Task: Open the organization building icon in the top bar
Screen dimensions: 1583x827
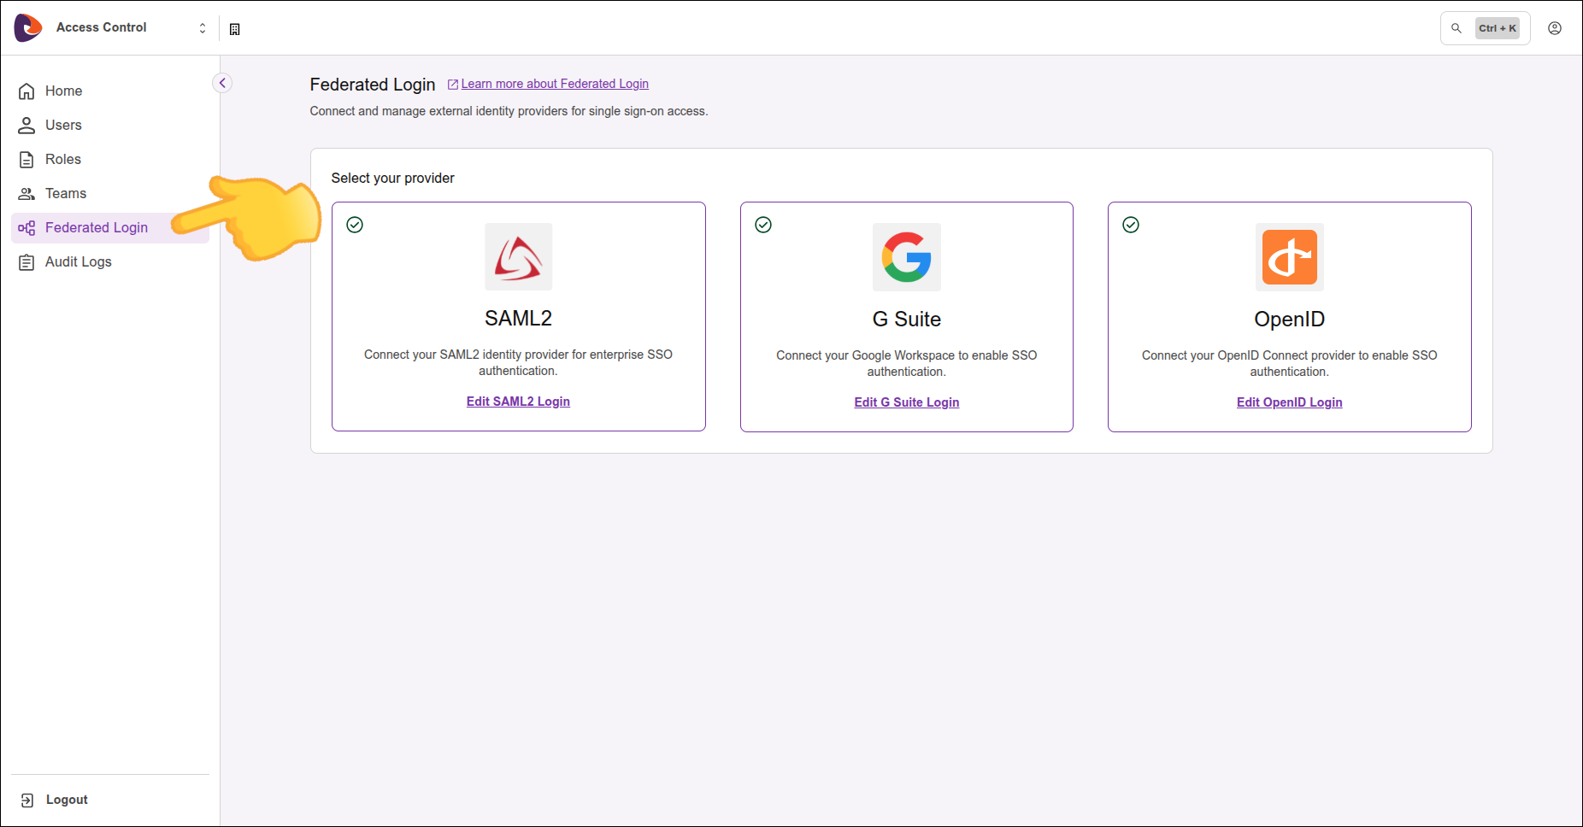Action: 235,27
